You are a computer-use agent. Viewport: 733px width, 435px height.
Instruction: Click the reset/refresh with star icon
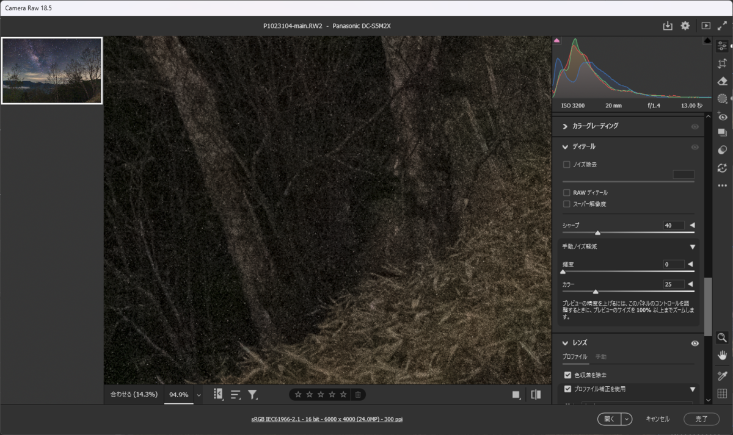[722, 168]
